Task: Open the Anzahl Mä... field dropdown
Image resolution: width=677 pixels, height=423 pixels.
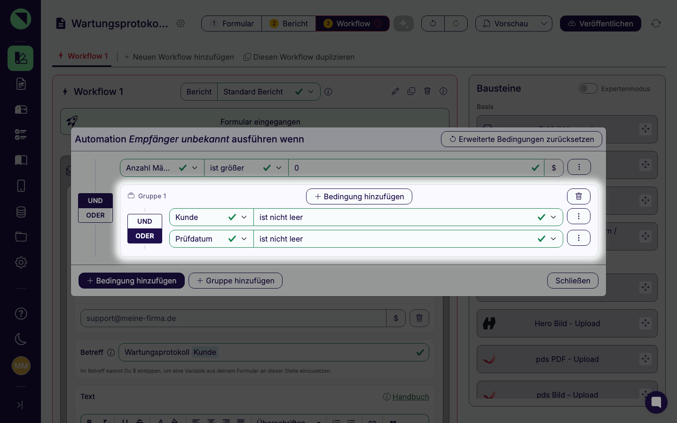Action: pos(162,168)
